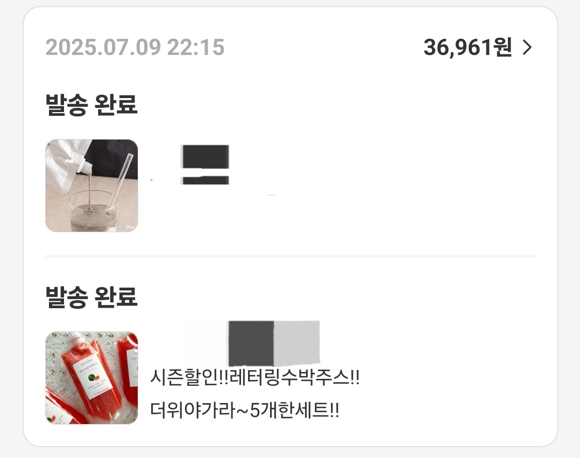Click the idus watermark on first thumbnail
Viewport: 580px width, 458px height.
coord(130,227)
